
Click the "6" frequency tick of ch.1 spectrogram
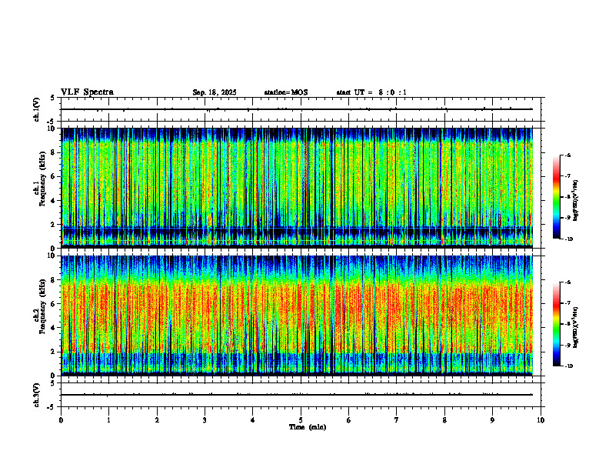click(54, 176)
